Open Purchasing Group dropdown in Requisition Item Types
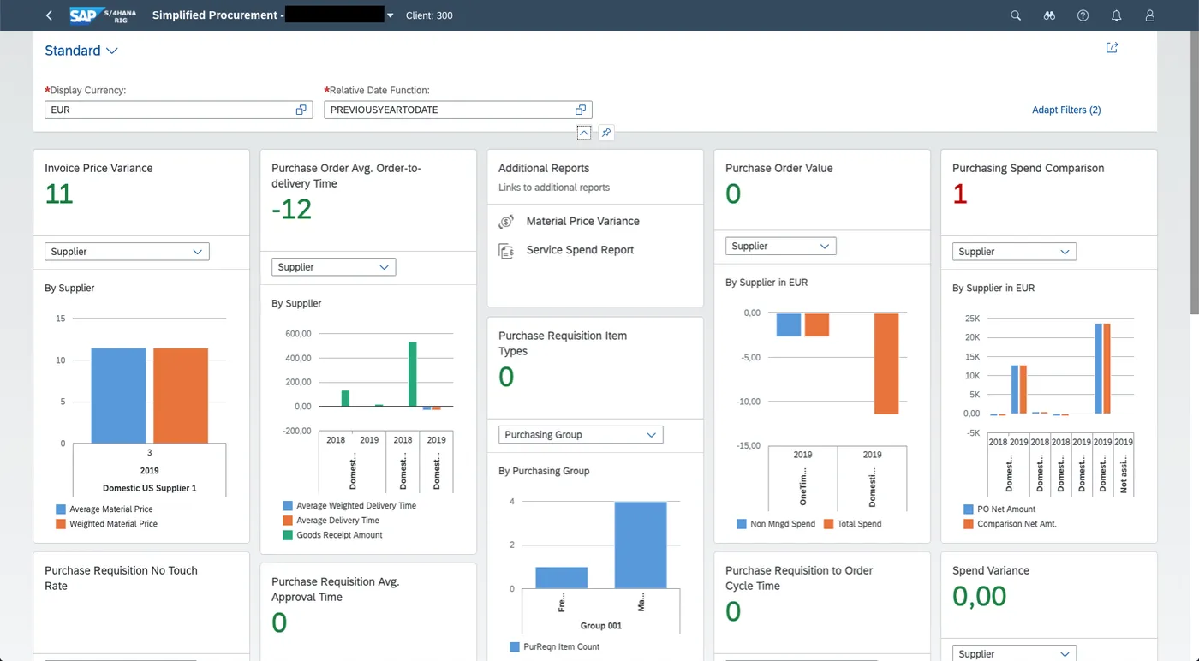 [581, 435]
